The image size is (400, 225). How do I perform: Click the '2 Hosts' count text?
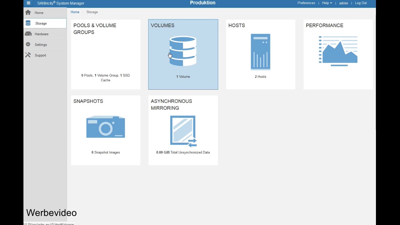(260, 77)
